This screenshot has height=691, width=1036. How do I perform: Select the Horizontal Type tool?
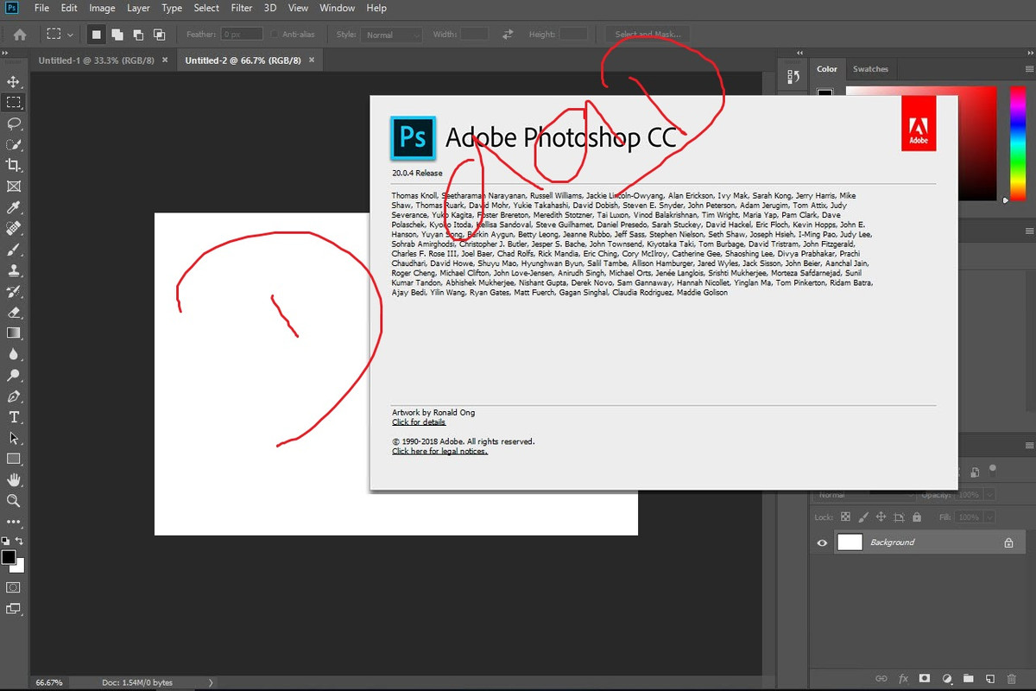click(x=14, y=417)
